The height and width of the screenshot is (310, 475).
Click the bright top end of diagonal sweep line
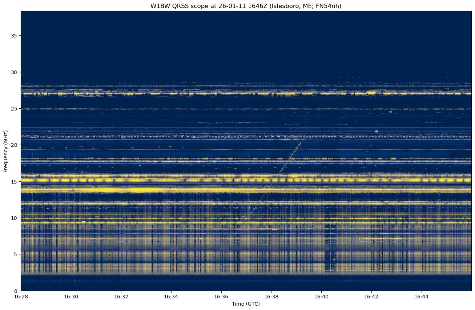[x=300, y=143]
